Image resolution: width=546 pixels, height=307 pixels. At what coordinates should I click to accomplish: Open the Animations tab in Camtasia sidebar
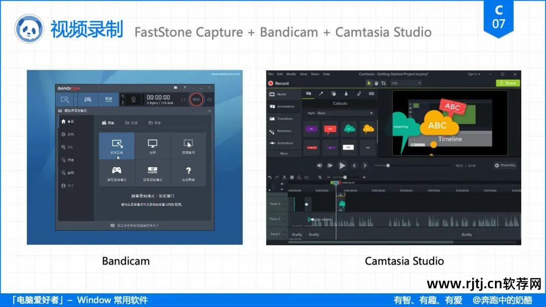click(x=284, y=143)
